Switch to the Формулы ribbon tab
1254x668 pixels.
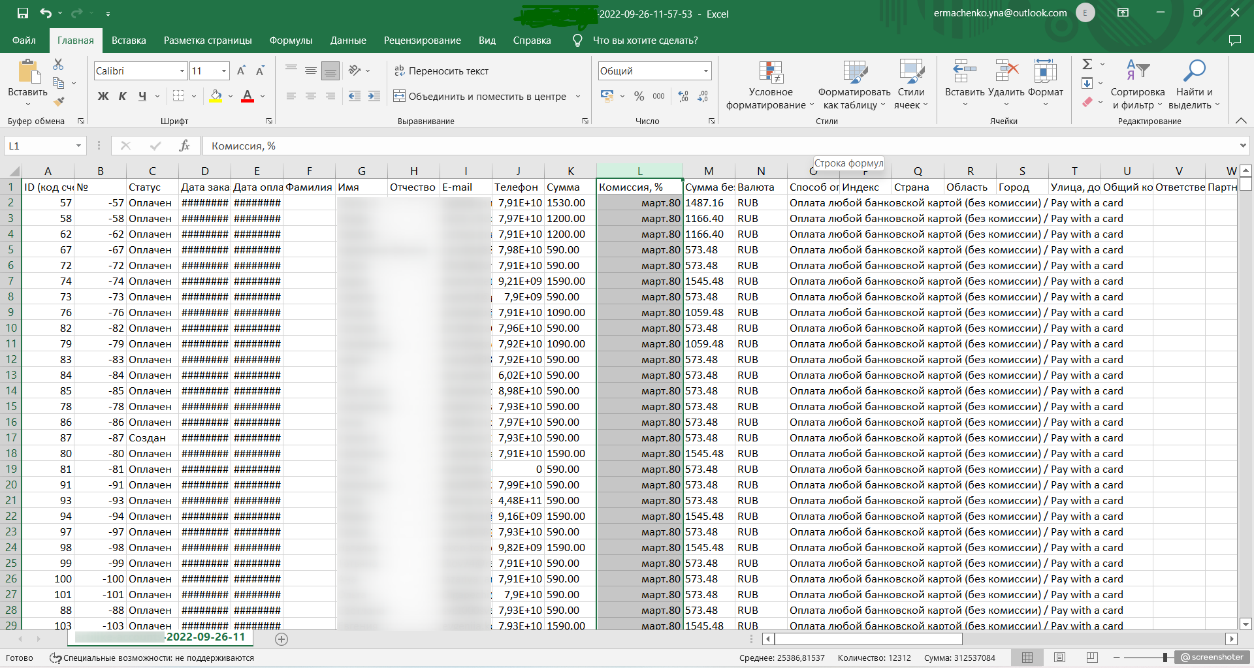(x=291, y=40)
